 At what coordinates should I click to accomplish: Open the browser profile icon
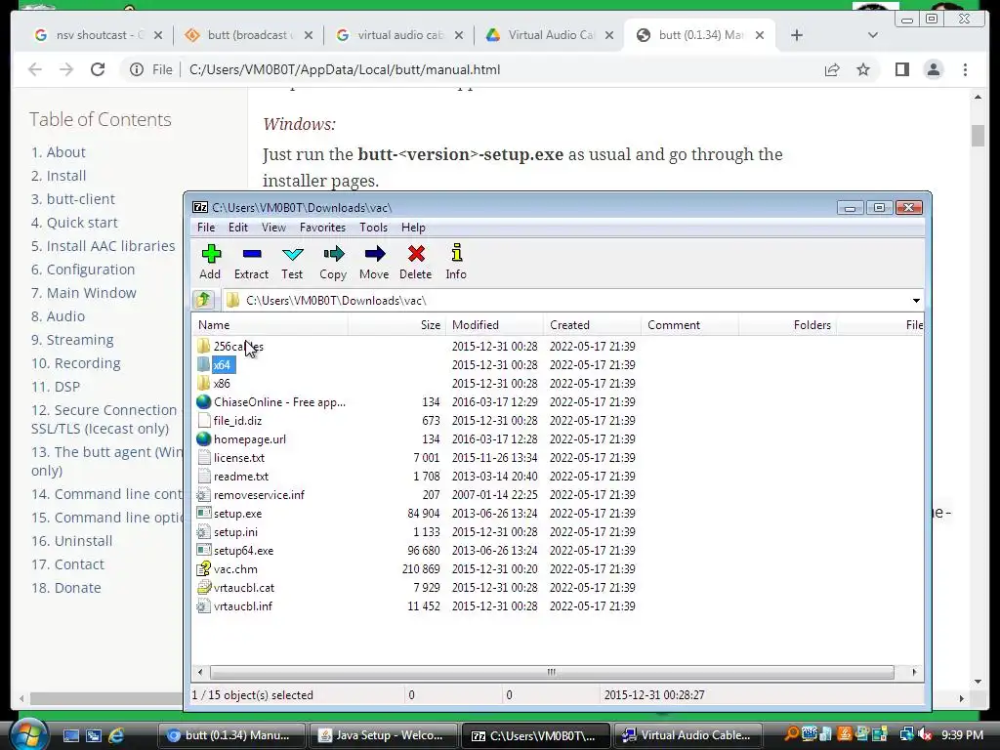pos(933,69)
